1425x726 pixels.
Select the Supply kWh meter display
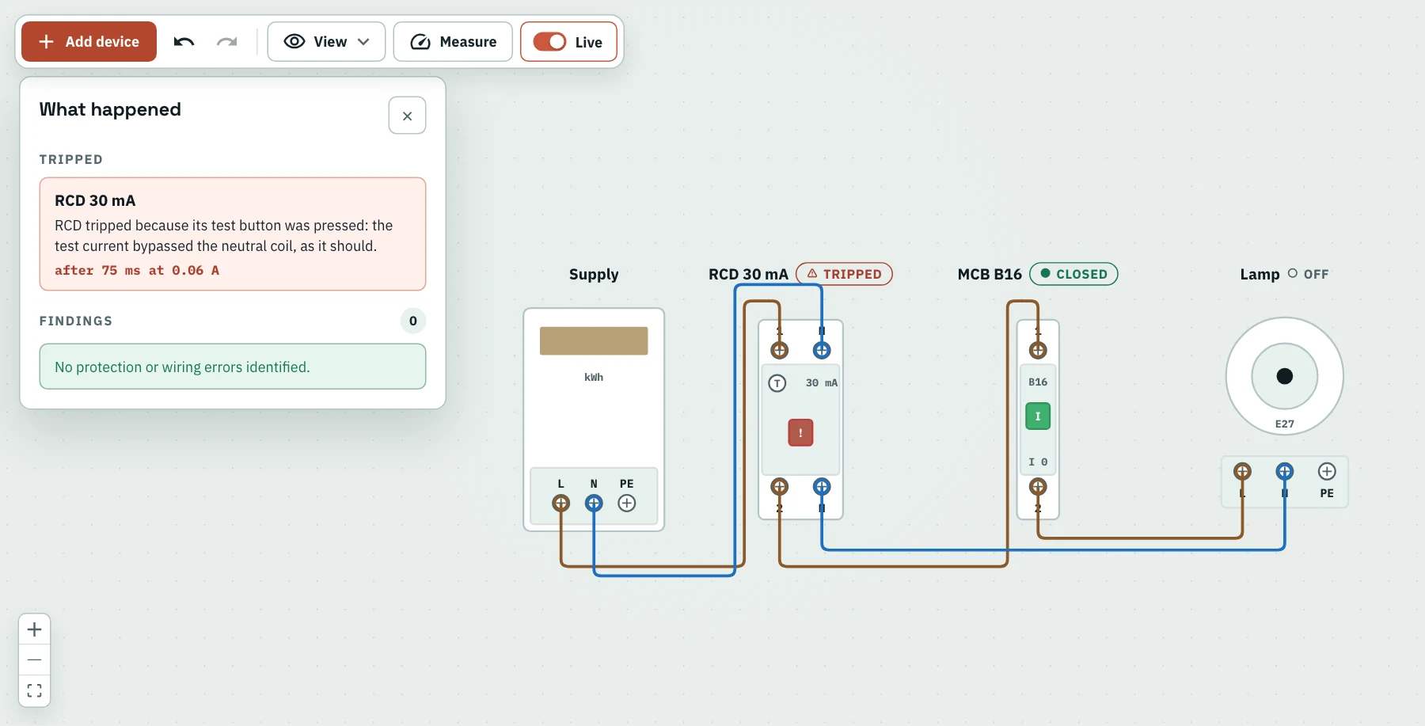(x=594, y=340)
